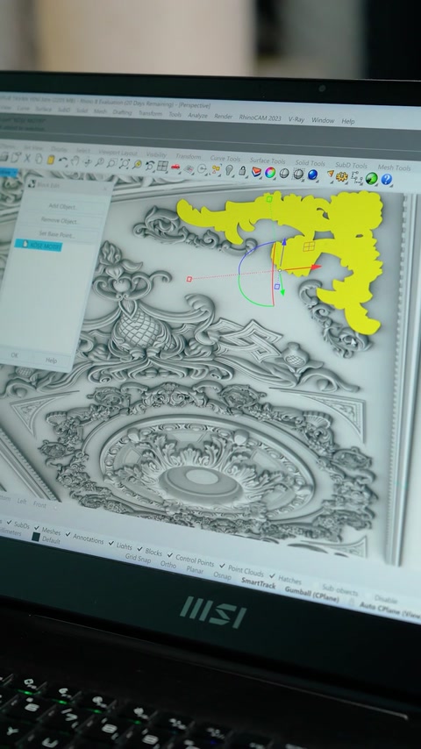Toggle Gumball (CPlane) in status bar
Image resolution: width=421 pixels, height=749 pixels.
pos(312,595)
